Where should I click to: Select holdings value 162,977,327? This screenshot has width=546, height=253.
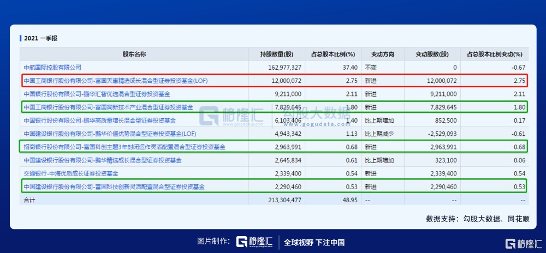pos(284,68)
